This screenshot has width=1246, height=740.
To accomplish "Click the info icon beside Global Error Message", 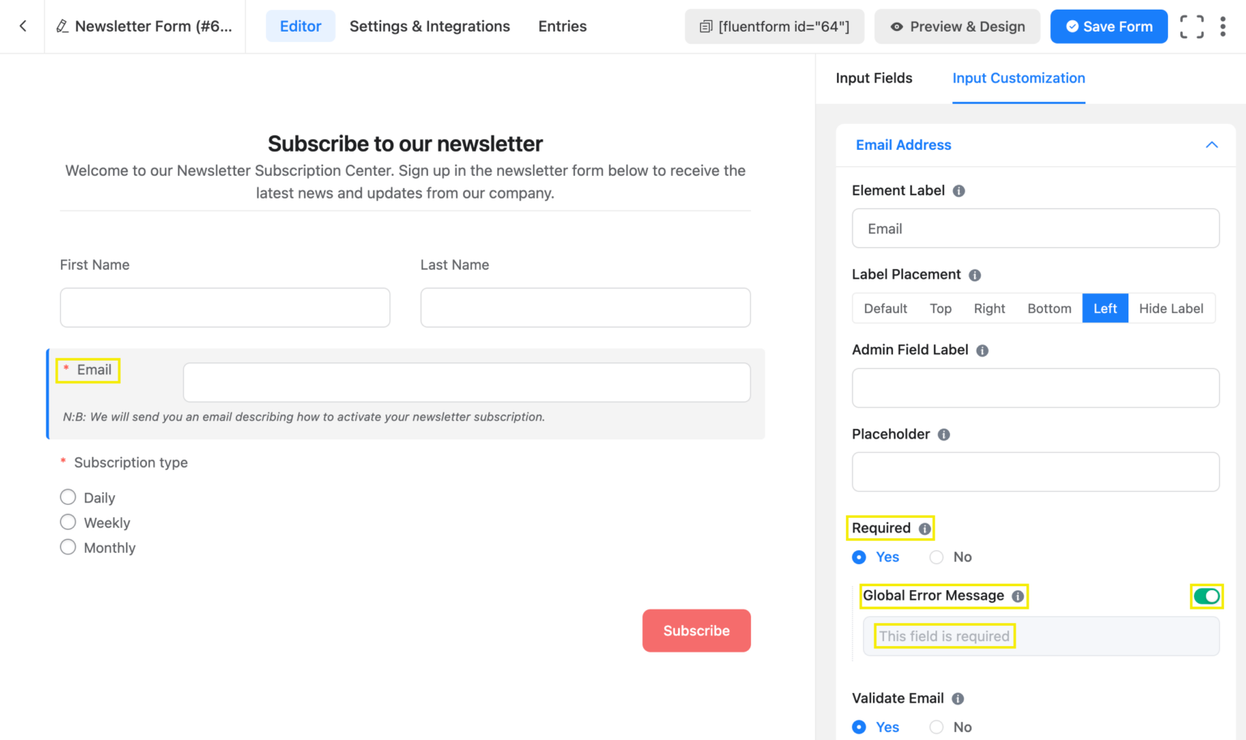I will (x=1018, y=596).
